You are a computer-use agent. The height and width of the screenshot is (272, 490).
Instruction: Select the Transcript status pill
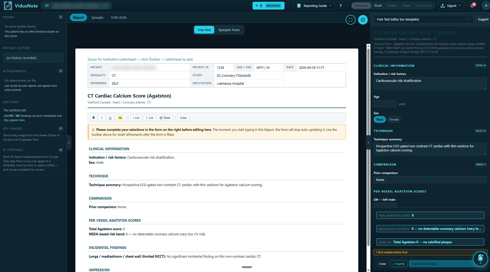point(361,6)
